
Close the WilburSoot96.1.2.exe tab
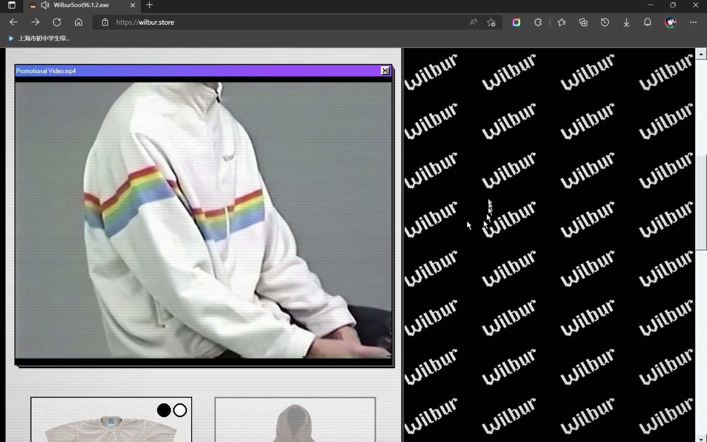click(132, 5)
